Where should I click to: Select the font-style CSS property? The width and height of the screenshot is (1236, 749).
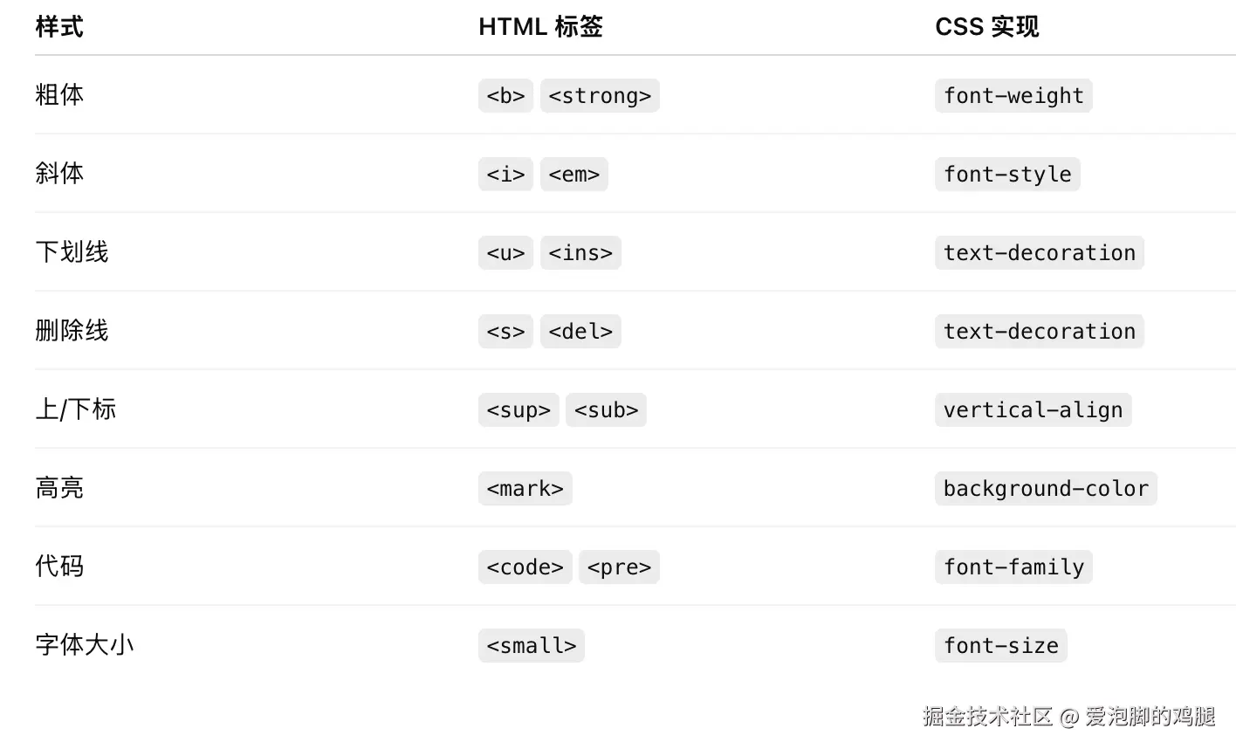tap(1006, 175)
